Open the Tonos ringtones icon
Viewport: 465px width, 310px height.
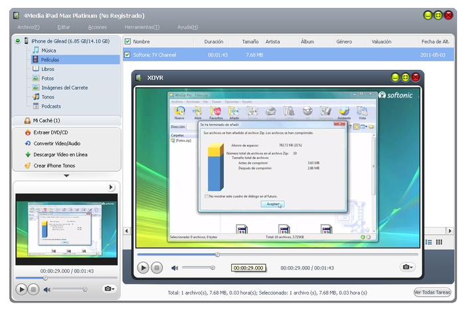(x=36, y=96)
